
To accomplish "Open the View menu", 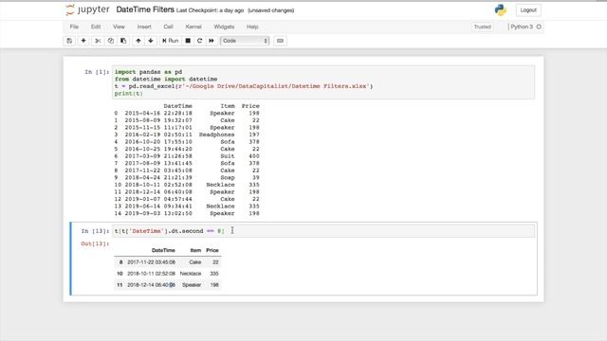I will tap(119, 27).
